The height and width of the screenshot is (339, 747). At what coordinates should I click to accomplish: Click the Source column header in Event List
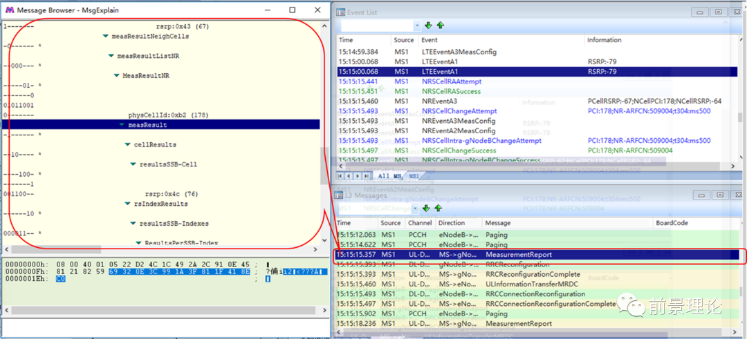coord(405,40)
